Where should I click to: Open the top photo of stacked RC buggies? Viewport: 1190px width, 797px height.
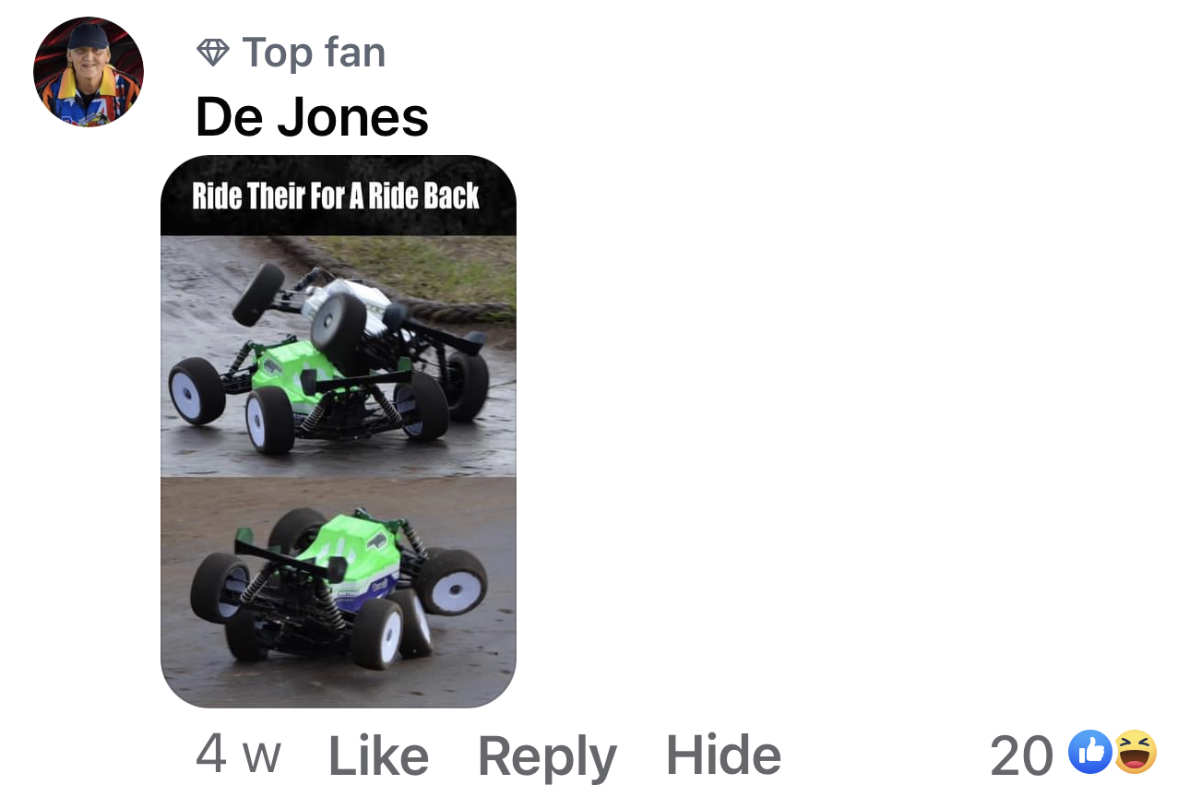[x=339, y=356]
